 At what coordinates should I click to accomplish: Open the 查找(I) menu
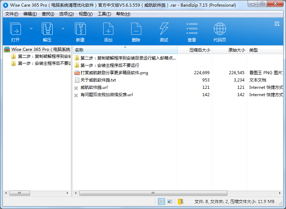pos(48,14)
